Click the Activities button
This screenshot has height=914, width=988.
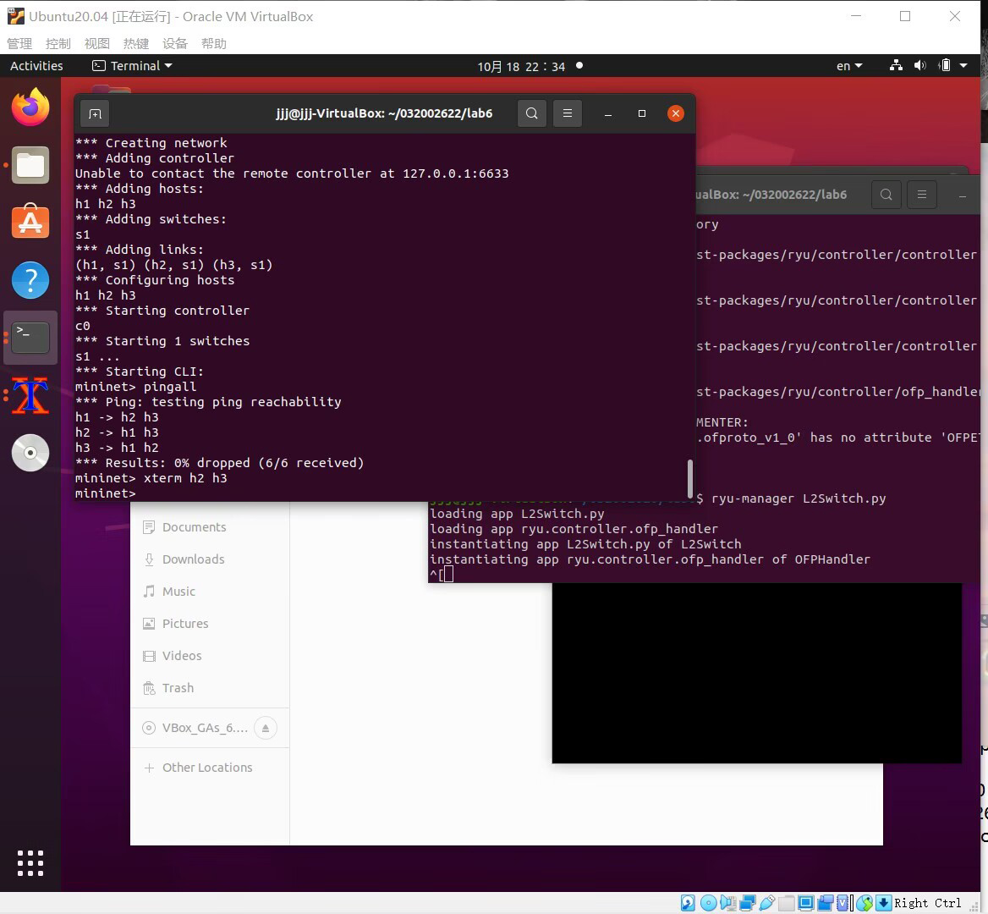[x=36, y=65]
